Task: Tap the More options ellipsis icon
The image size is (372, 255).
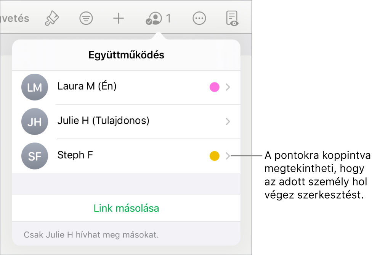Action: coord(199,18)
